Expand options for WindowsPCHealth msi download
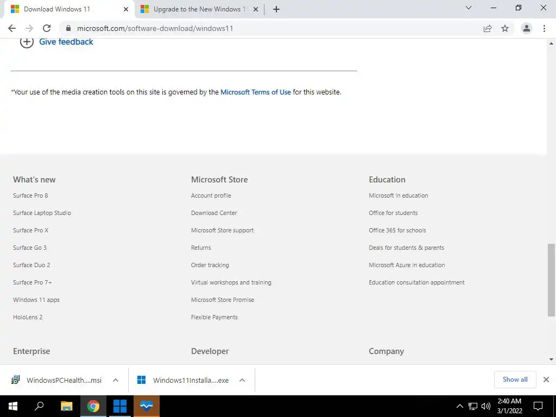556x417 pixels. [x=116, y=380]
